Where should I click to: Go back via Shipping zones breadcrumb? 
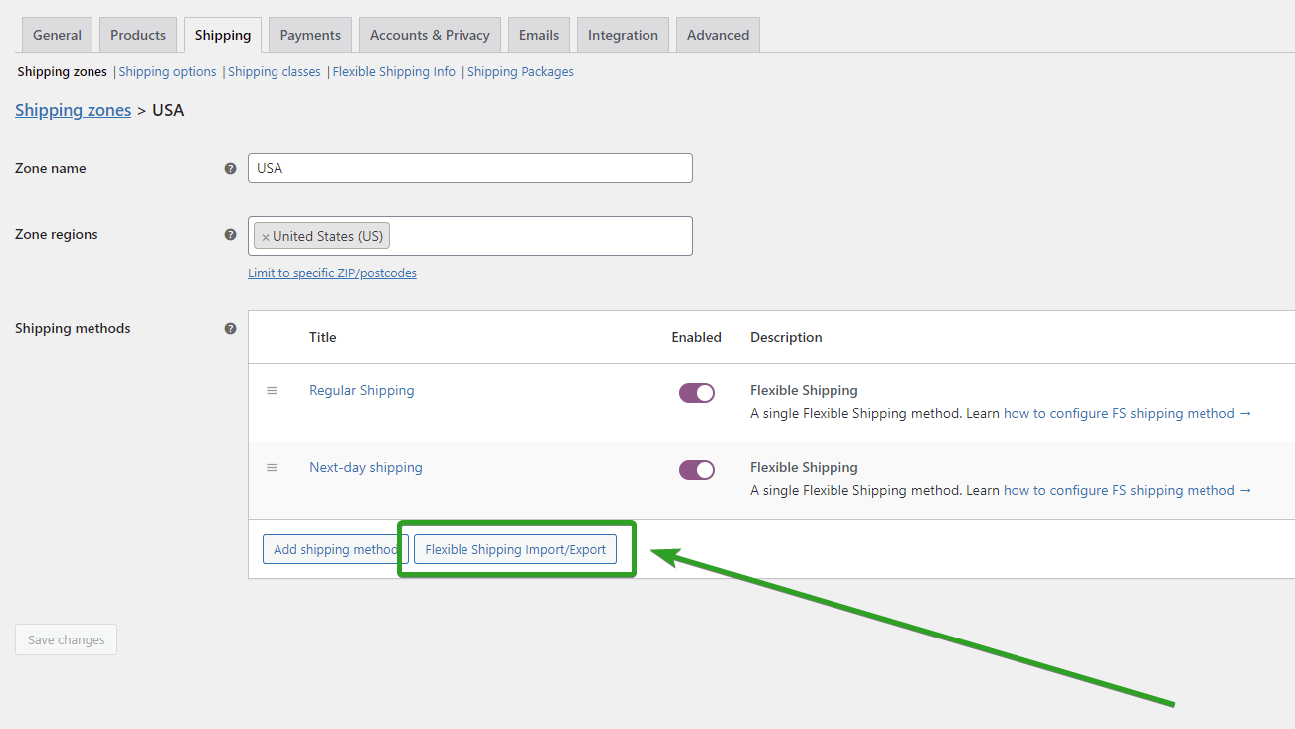click(x=74, y=110)
